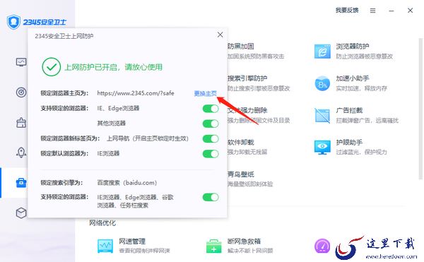Click the 2345安全卫士 shield logo
This screenshot has height=262, width=424.
coord(13,22)
